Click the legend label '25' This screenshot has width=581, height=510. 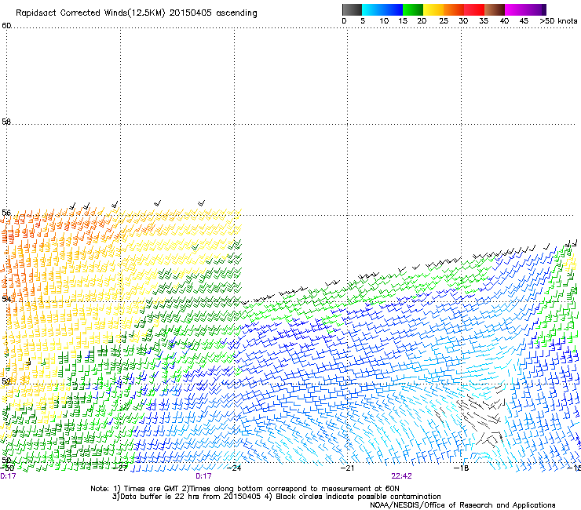click(444, 21)
